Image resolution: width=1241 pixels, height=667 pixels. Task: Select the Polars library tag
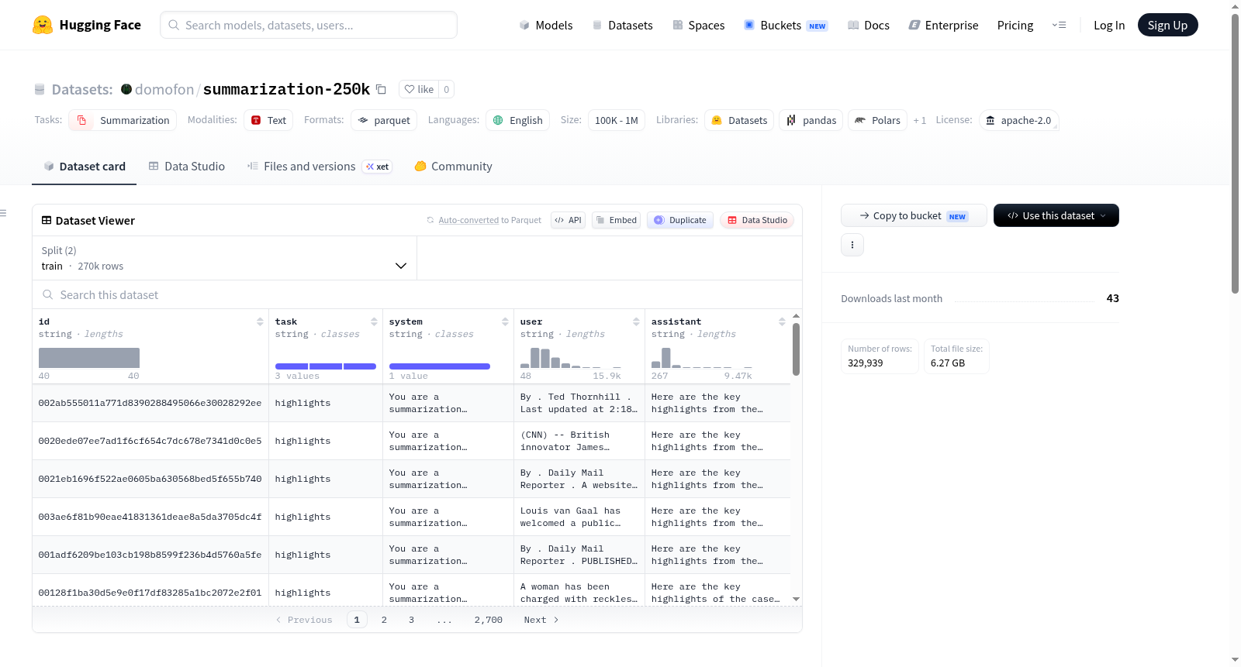[x=878, y=120]
